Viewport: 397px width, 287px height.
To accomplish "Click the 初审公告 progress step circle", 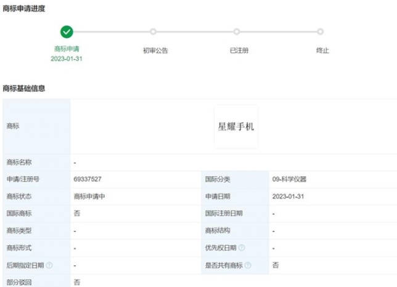I will (153, 31).
